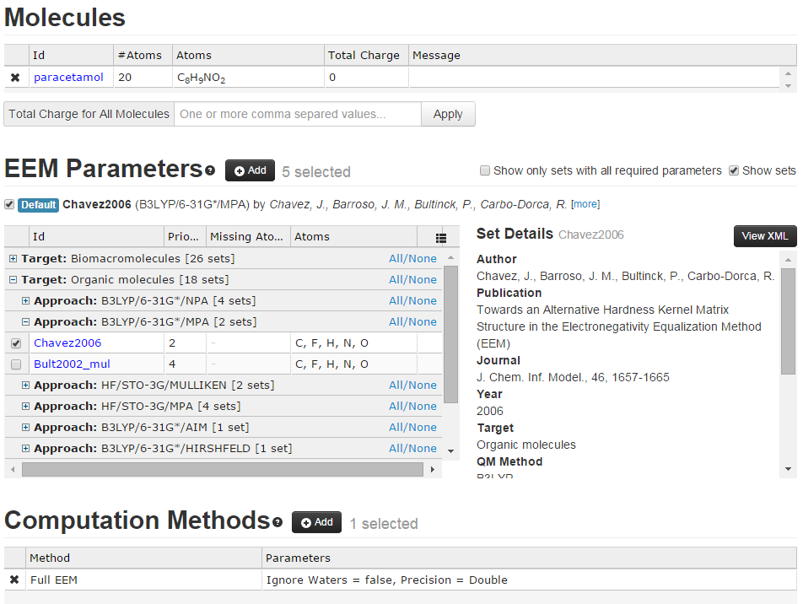
Task: Collapse Target: Organic molecules group
Action: tap(13, 280)
